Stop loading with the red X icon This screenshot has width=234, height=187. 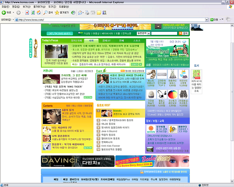coord(27,13)
